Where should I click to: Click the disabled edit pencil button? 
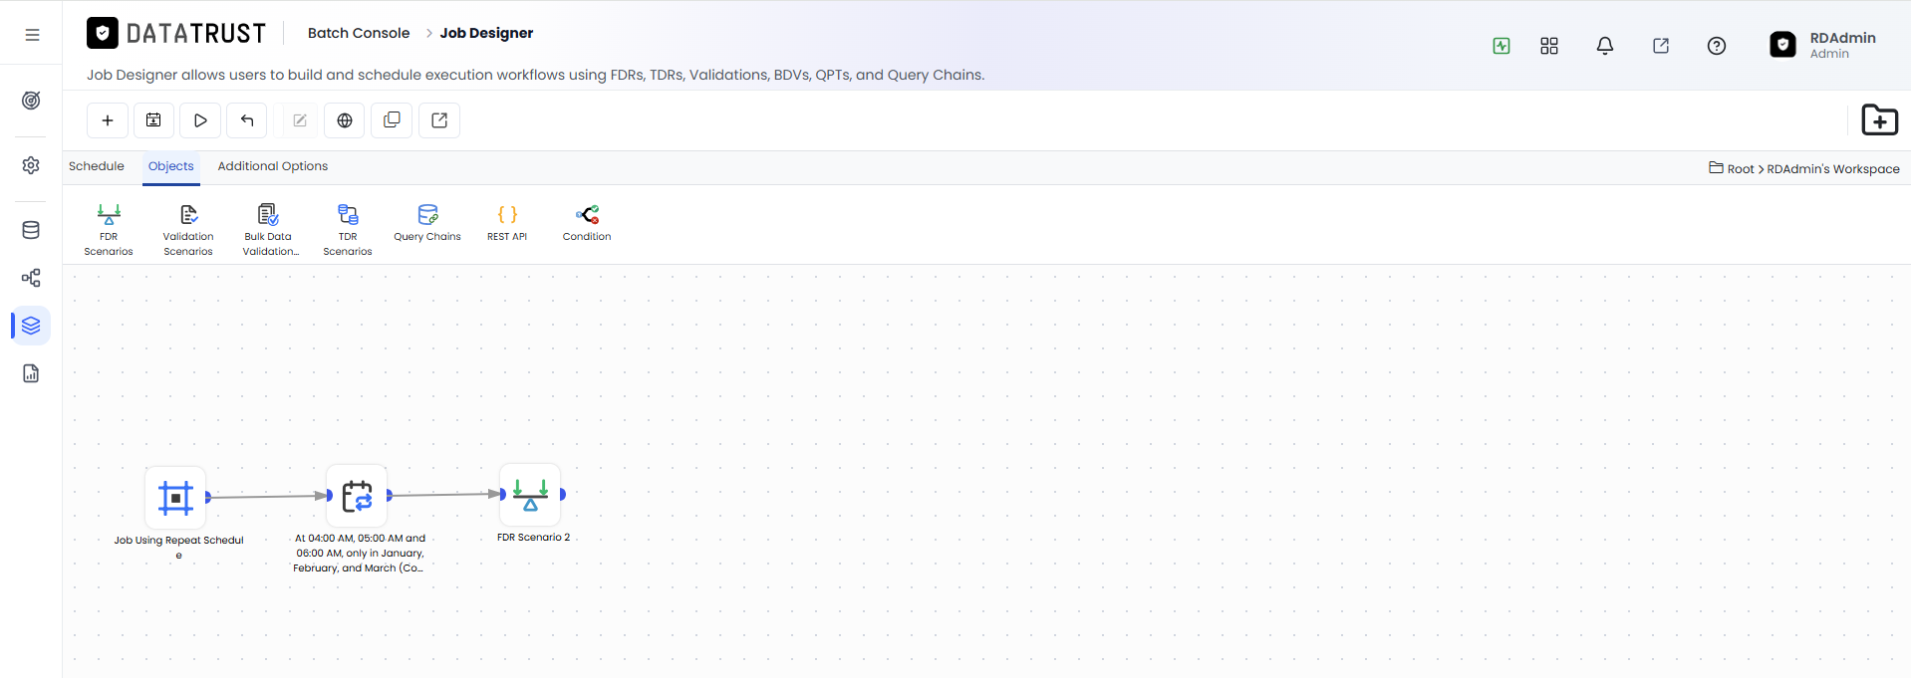(x=300, y=120)
